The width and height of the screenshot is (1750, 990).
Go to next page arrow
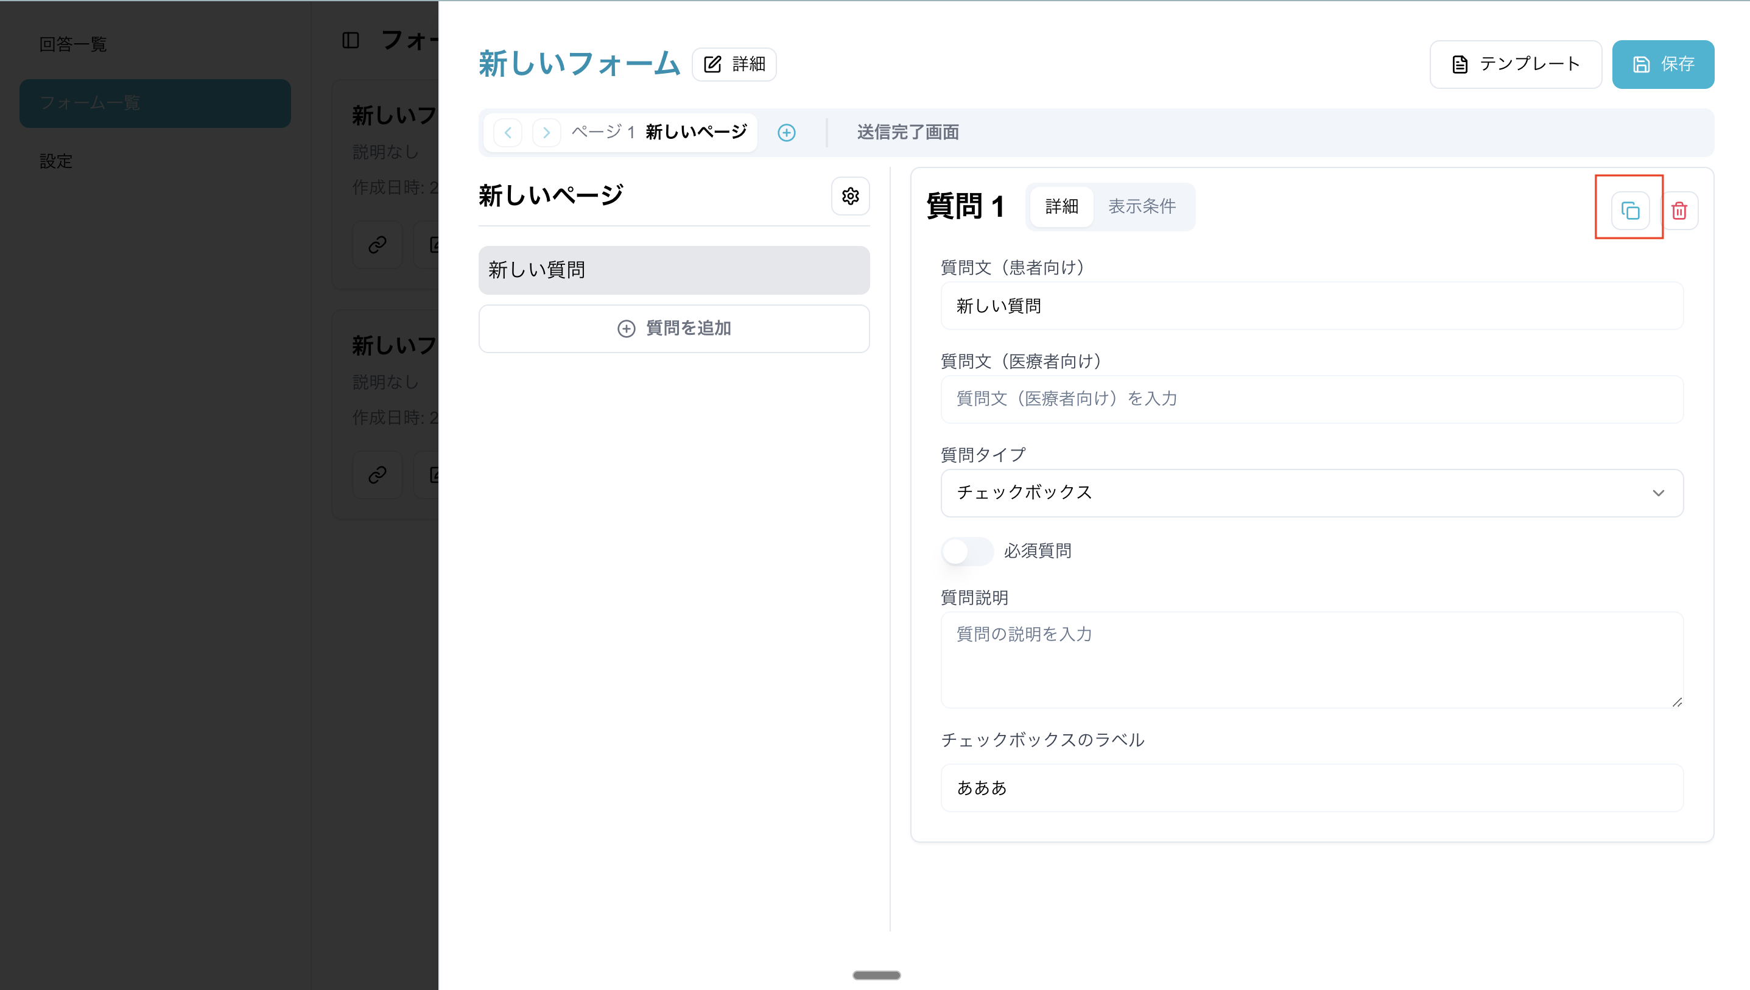click(x=546, y=133)
